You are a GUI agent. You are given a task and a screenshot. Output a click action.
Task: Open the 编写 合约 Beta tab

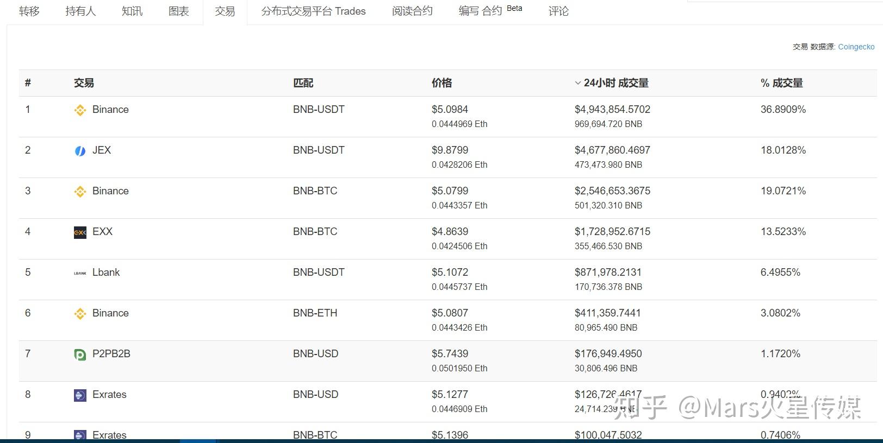[490, 10]
